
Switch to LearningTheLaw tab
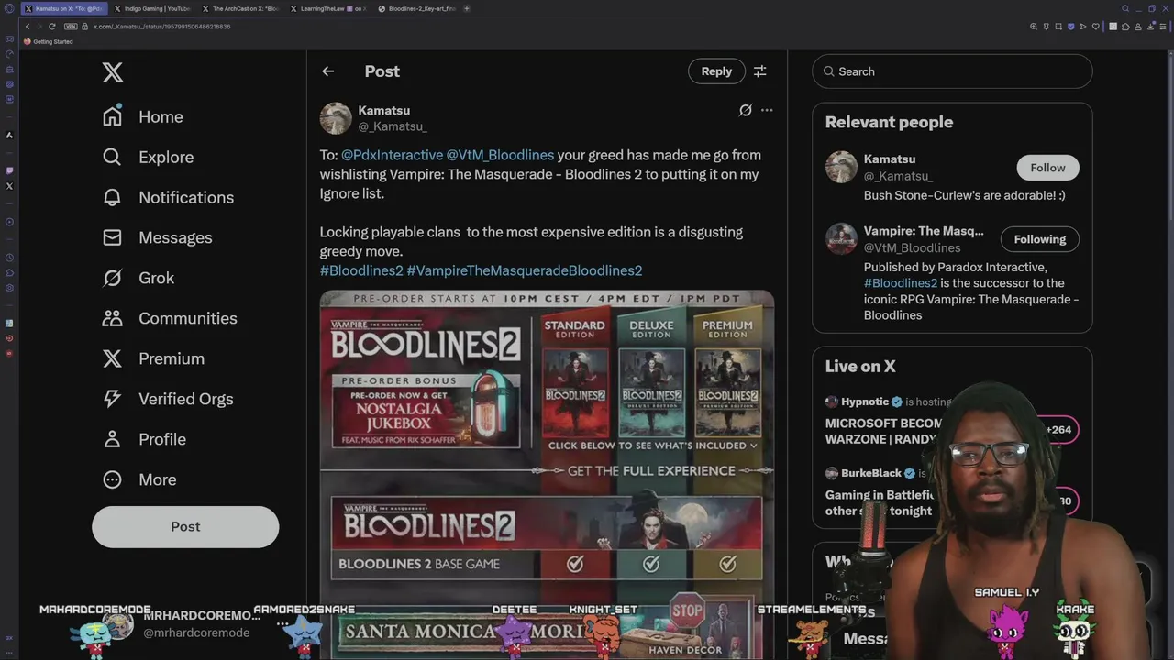coord(327,8)
